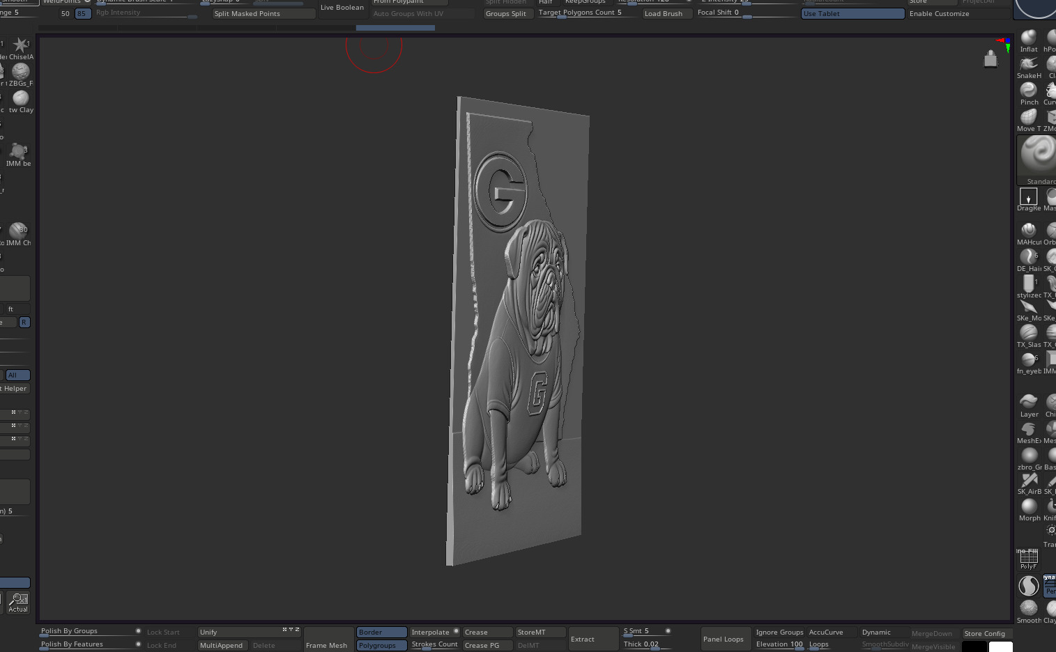Select the Smooth brush
The image size is (1056, 652).
point(1029,611)
